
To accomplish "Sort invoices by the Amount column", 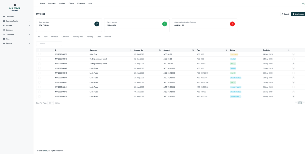I will [x=193, y=50].
